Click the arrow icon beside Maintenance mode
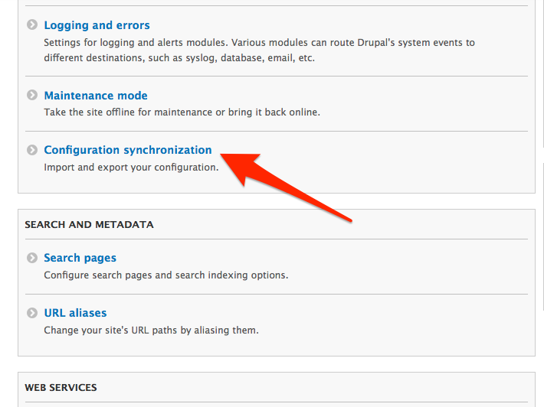Screen dimensions: 544x407 (x=32, y=95)
